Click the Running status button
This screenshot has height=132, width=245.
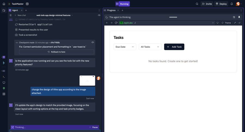click(x=122, y=4)
